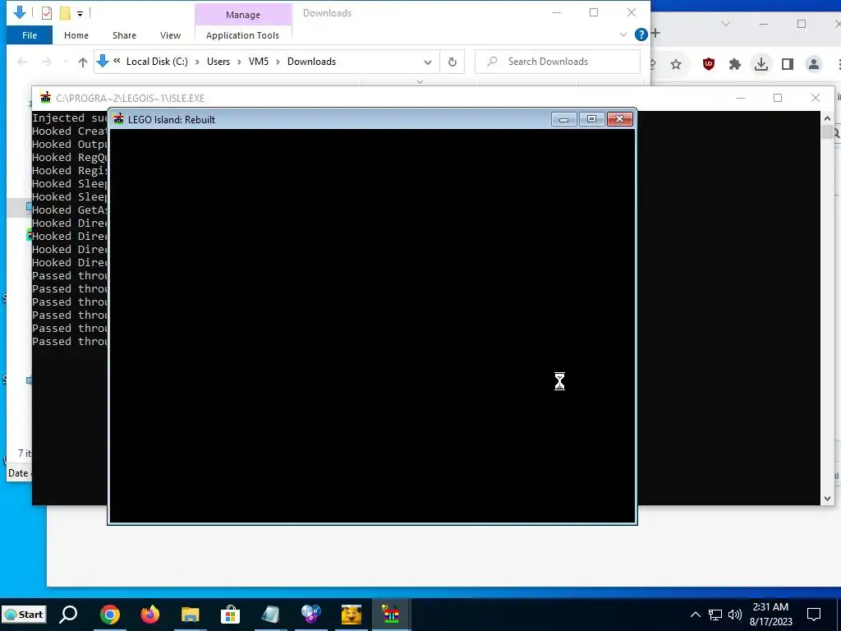Toggle the browser side panel icon

point(787,64)
